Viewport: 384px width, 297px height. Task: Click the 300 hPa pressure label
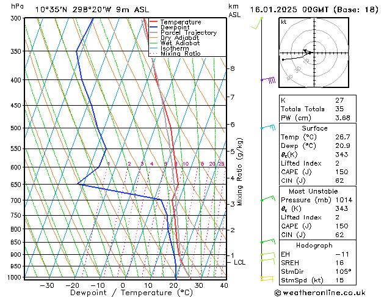[x=17, y=18]
